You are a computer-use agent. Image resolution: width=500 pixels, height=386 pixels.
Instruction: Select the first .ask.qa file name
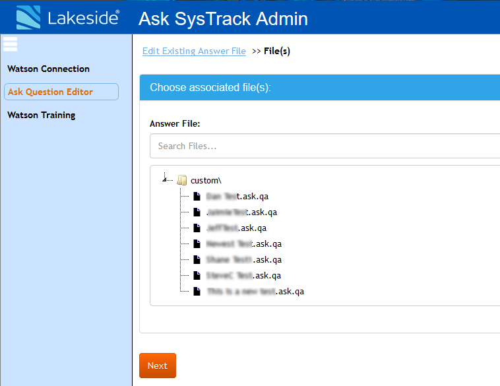(x=237, y=197)
